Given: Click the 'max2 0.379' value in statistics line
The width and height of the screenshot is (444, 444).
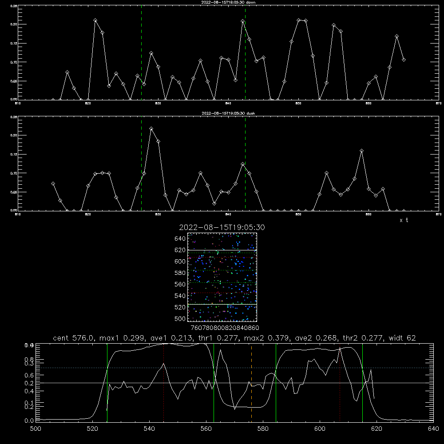Looking at the screenshot, I should [267, 338].
